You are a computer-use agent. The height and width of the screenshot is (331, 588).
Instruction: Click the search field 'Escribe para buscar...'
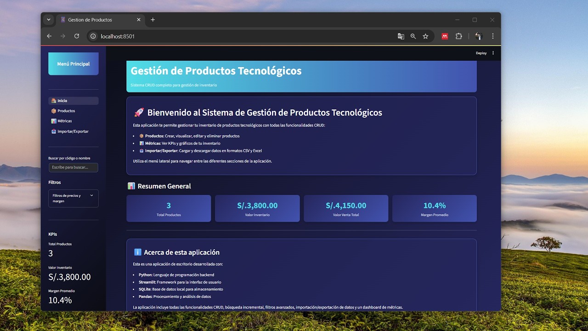coord(73,167)
